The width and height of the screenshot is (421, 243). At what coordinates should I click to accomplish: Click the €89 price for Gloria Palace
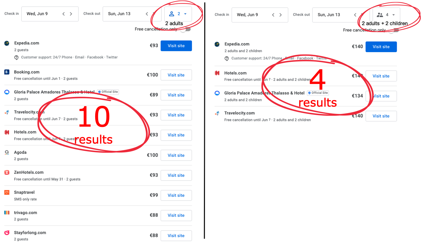(x=154, y=95)
